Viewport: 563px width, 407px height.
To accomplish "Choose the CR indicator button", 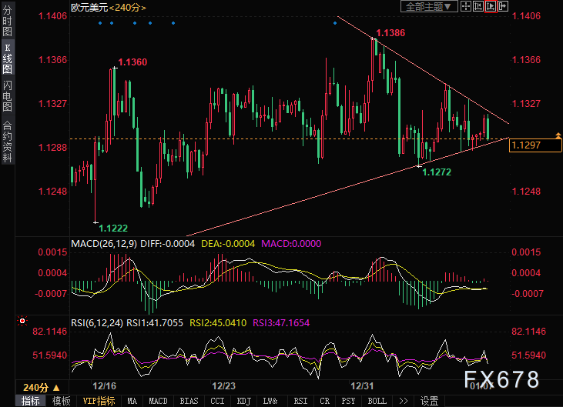I will pyautogui.click(x=324, y=401).
